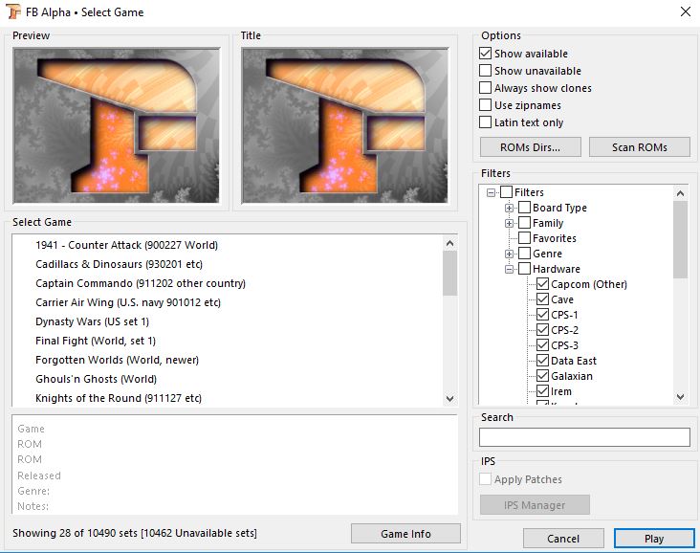Image resolution: width=700 pixels, height=553 pixels.
Task: Open the ROMs Dirs settings
Action: 531,147
